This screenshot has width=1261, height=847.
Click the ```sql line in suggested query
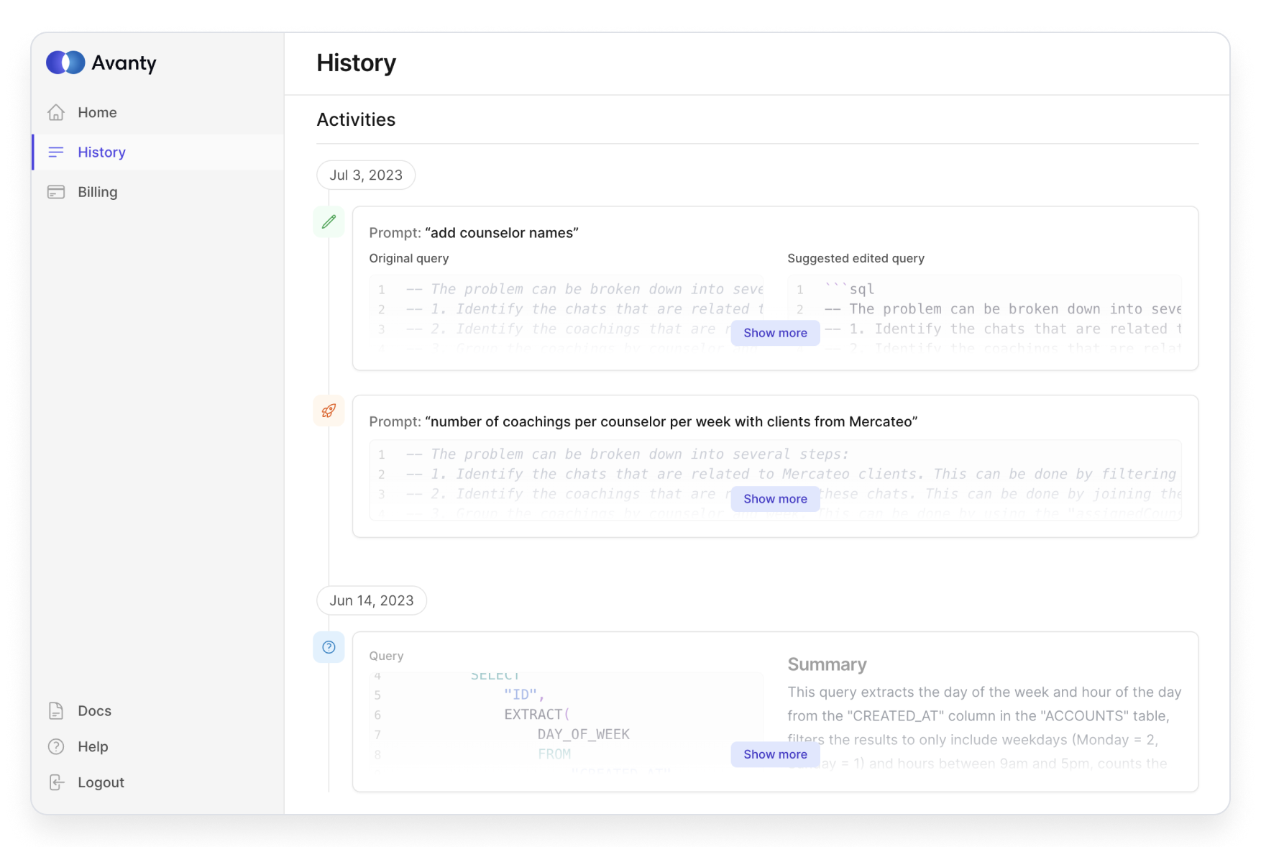(x=850, y=289)
